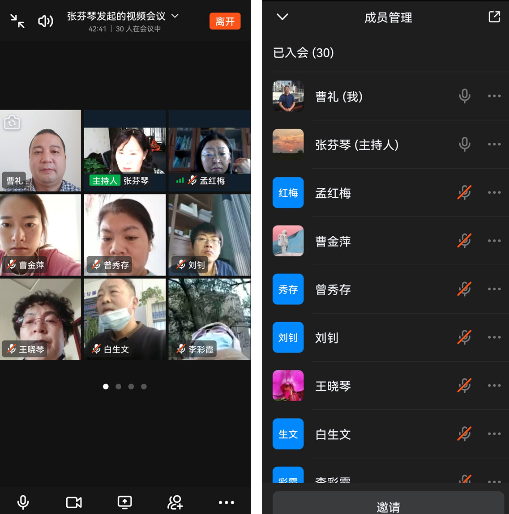Toggle the bottom toolbar microphone
Image resolution: width=509 pixels, height=514 pixels.
click(23, 502)
